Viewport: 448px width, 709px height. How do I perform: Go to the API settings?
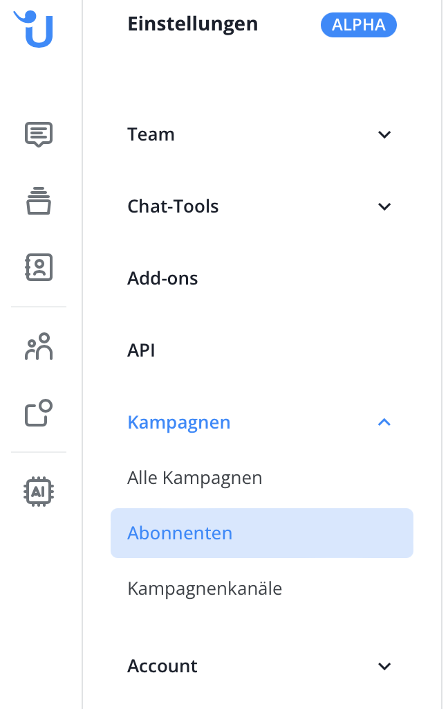point(141,350)
